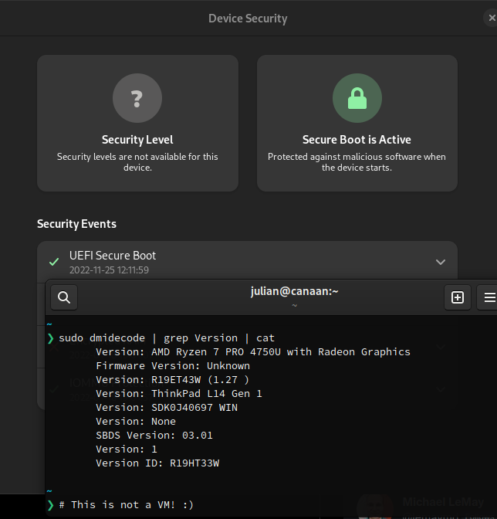497x519 pixels.
Task: Open the terminal search magnifier icon
Action: (x=64, y=297)
